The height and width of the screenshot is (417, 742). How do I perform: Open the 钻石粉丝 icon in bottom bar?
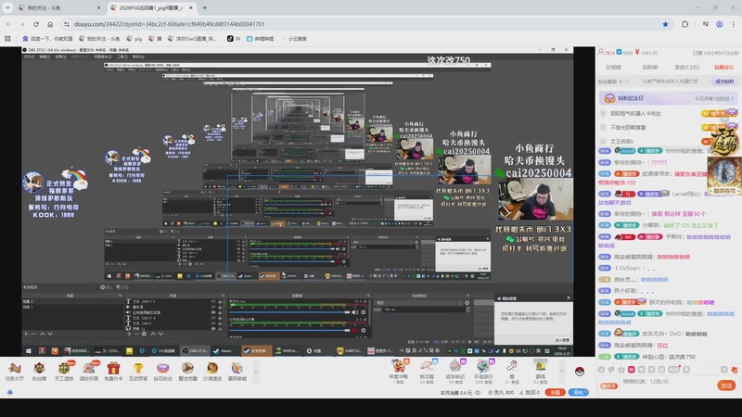(163, 371)
